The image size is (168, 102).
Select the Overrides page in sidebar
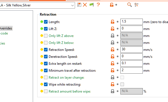pyautogui.click(x=6, y=28)
